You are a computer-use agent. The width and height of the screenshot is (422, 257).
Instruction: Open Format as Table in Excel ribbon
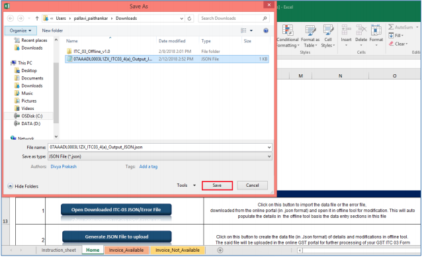tap(310, 36)
